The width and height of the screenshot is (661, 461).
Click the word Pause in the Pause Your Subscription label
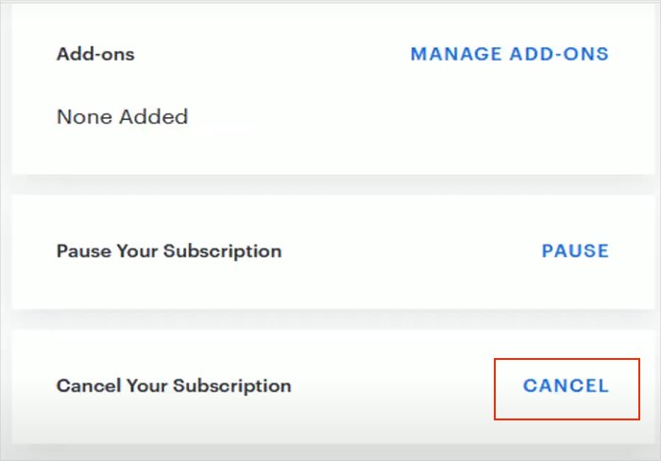[x=81, y=251]
